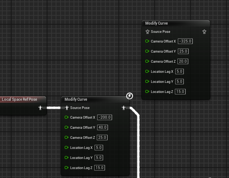Select the upper Modify Curve node by its title
The height and width of the screenshot is (178, 229).
[x=157, y=23]
